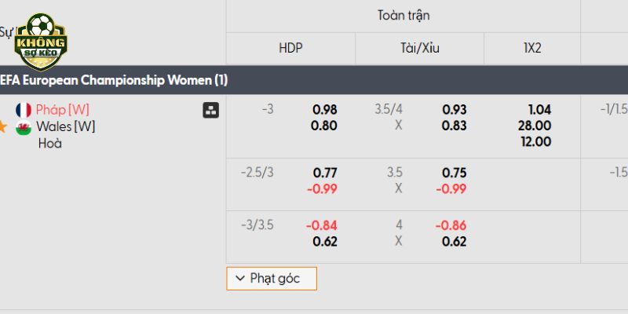Pick the 1.04 odds in 1X2
The height and width of the screenshot is (314, 628).
click(540, 110)
